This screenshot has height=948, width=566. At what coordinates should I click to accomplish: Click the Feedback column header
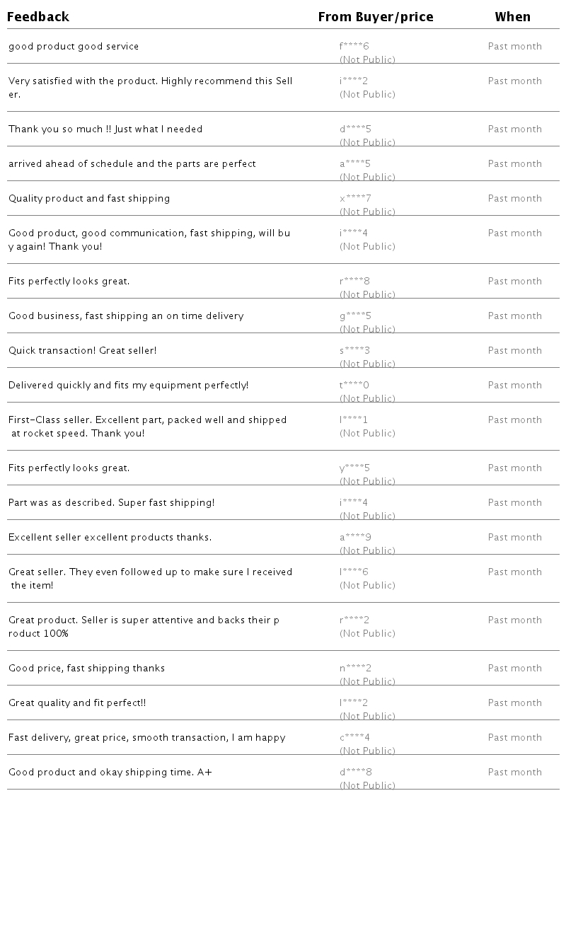(38, 17)
